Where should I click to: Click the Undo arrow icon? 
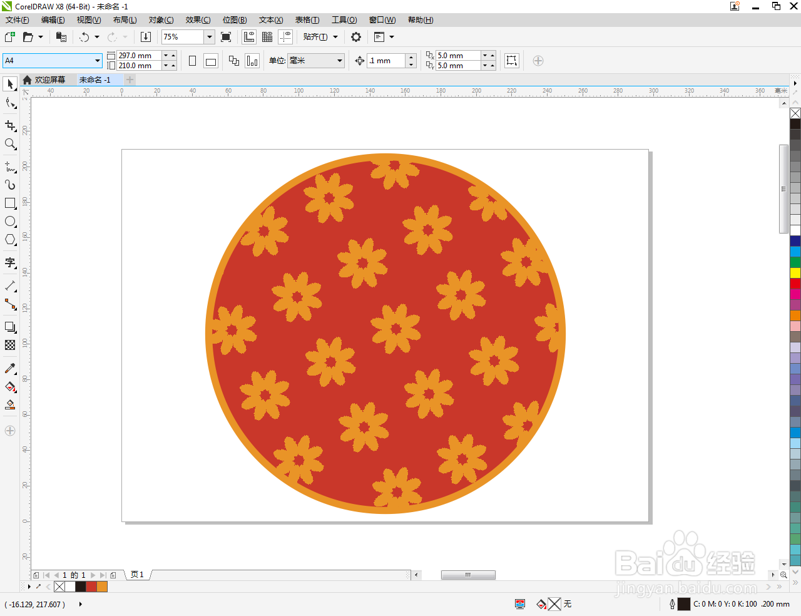pos(84,37)
